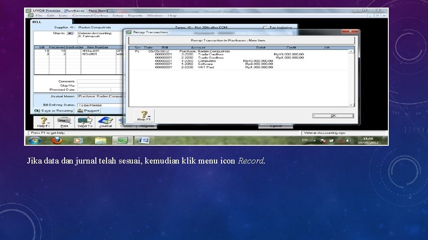This screenshot has height=240, width=428.
Task: Show hidden tray icons arrow
Action: (x=314, y=141)
